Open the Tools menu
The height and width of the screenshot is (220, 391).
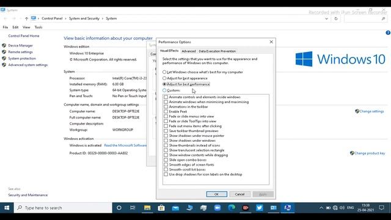coord(38,28)
